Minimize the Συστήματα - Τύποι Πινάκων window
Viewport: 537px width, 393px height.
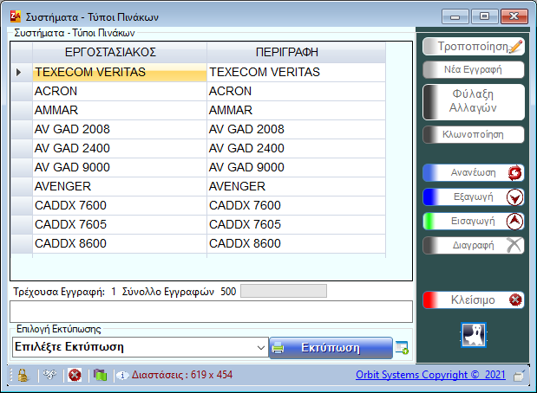[x=455, y=16]
